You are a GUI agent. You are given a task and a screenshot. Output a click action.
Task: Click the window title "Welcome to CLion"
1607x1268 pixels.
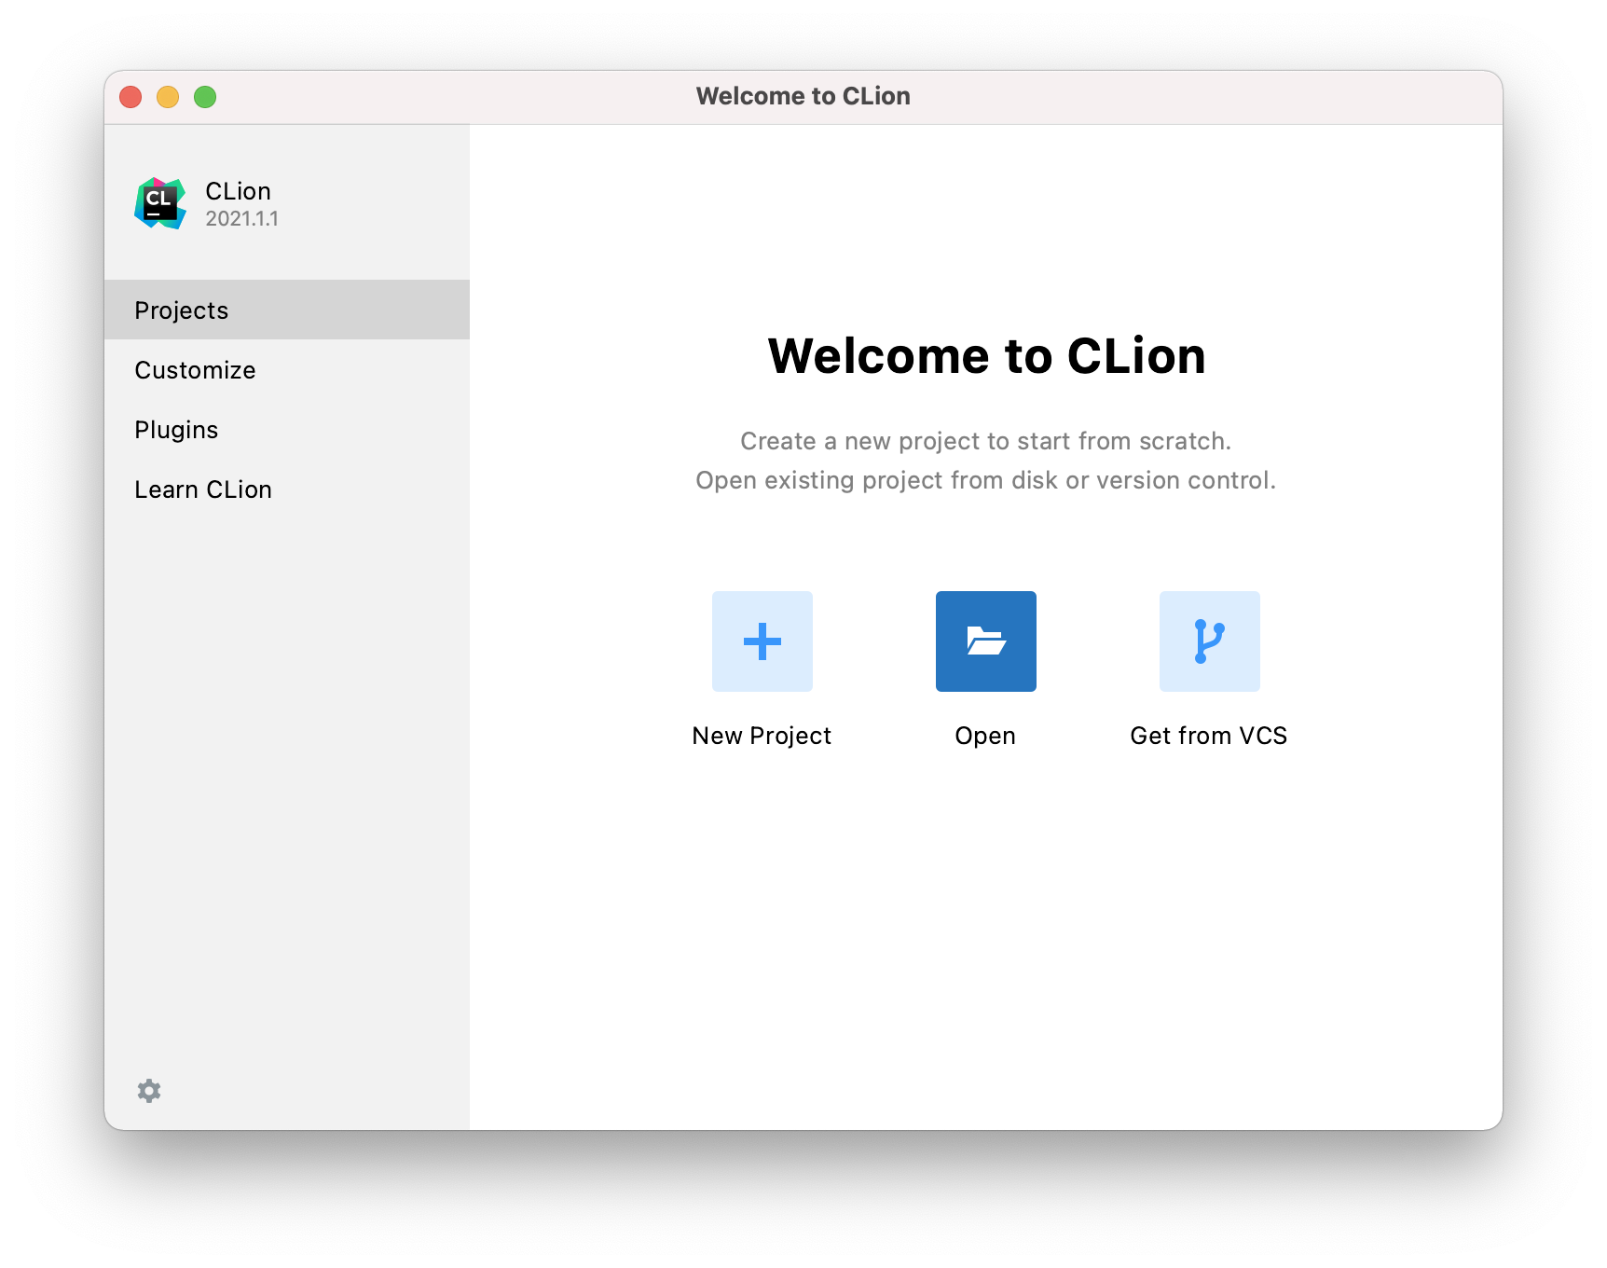[803, 97]
